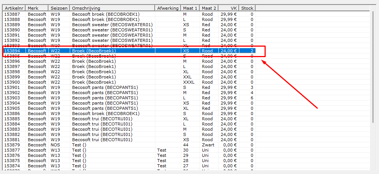
Task: Select article 153887 Becosoft broek size M
Action: [x=129, y=14]
